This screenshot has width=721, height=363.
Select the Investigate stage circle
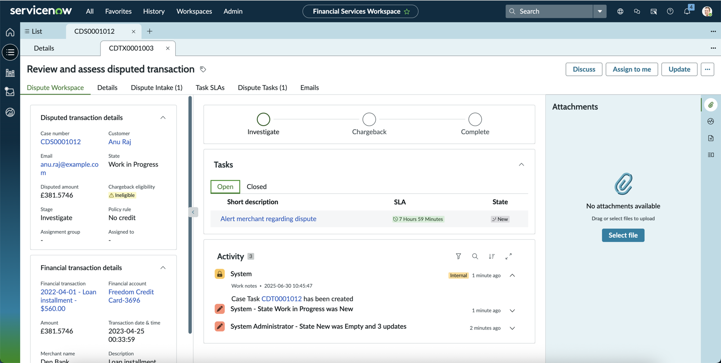[x=264, y=119]
